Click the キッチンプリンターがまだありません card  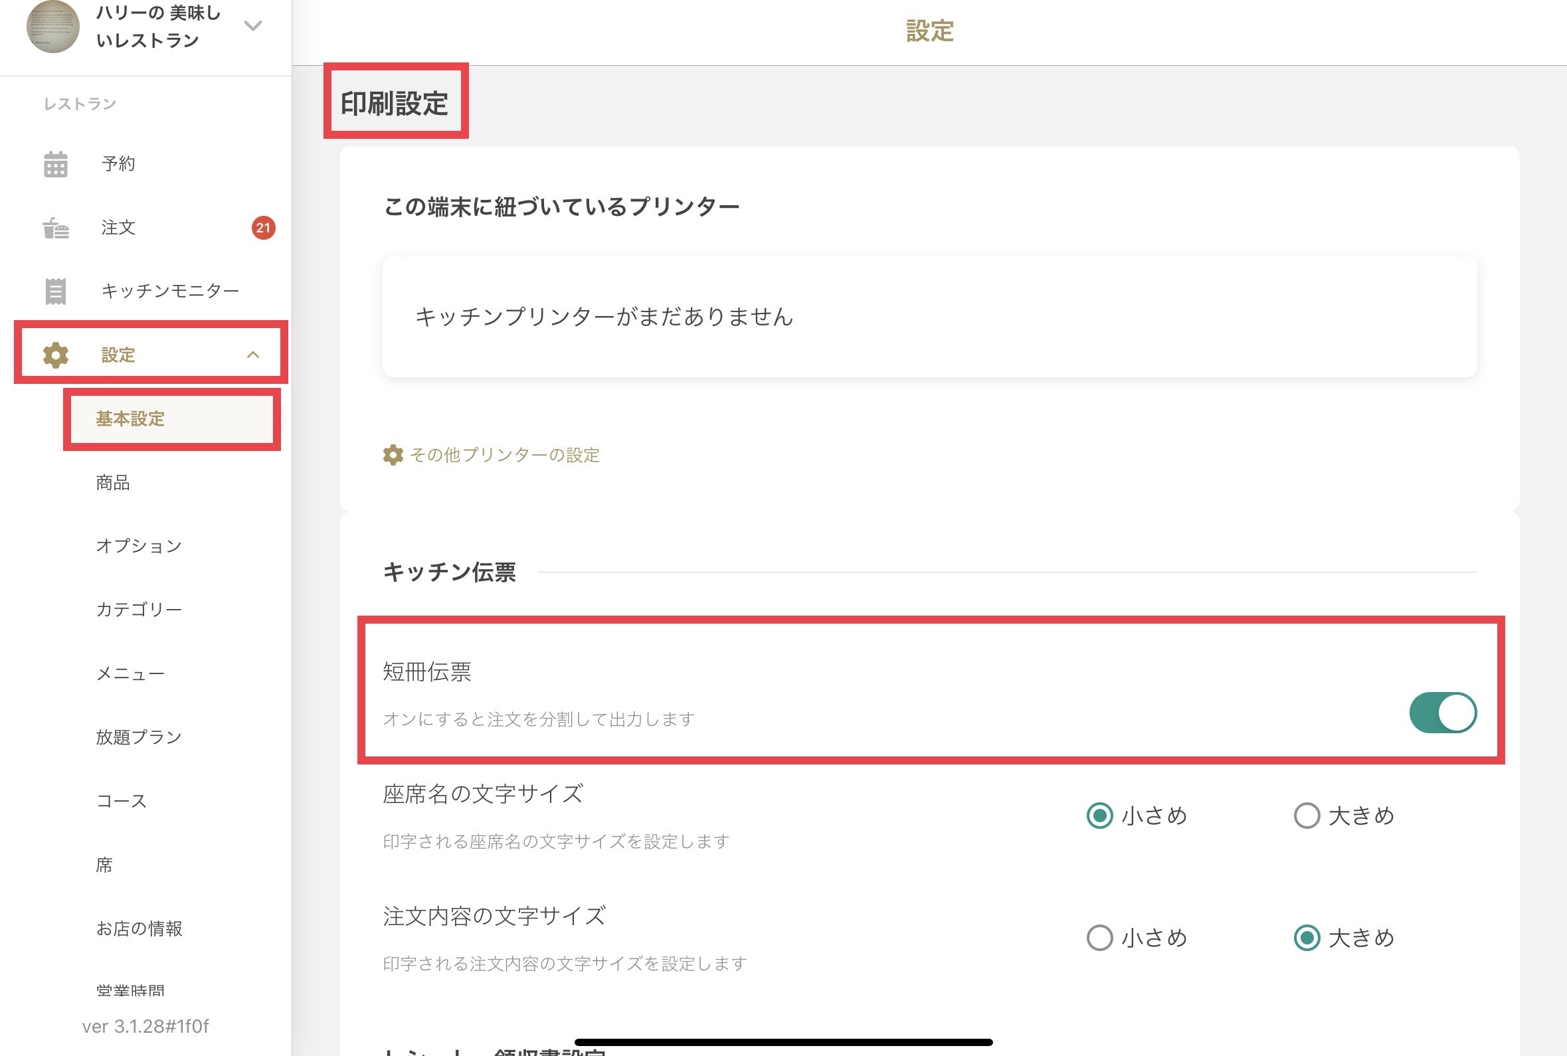pyautogui.click(x=929, y=317)
